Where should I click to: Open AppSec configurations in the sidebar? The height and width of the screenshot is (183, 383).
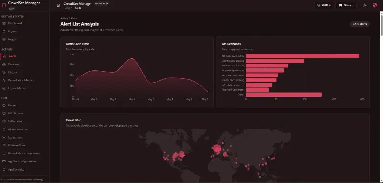tap(22, 161)
